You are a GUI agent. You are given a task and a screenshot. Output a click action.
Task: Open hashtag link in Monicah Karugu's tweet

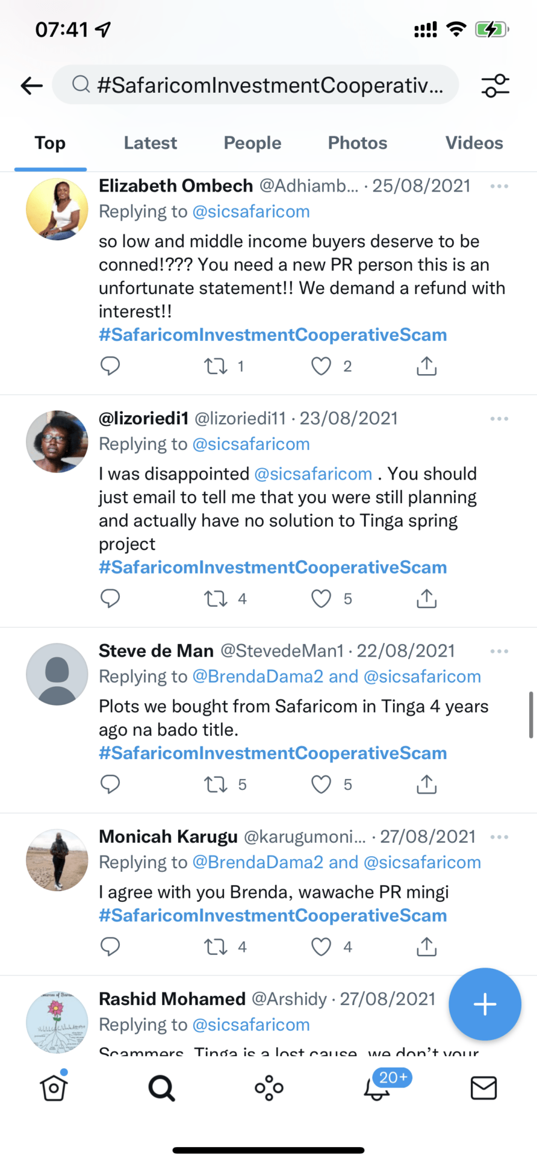coord(272,915)
